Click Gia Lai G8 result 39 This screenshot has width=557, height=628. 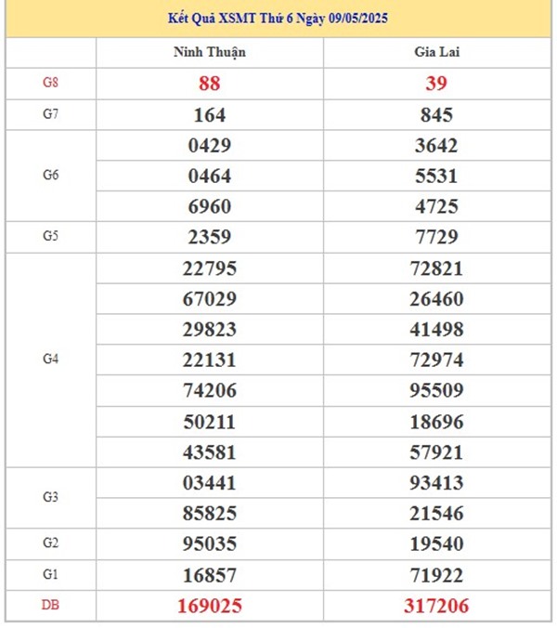[436, 84]
